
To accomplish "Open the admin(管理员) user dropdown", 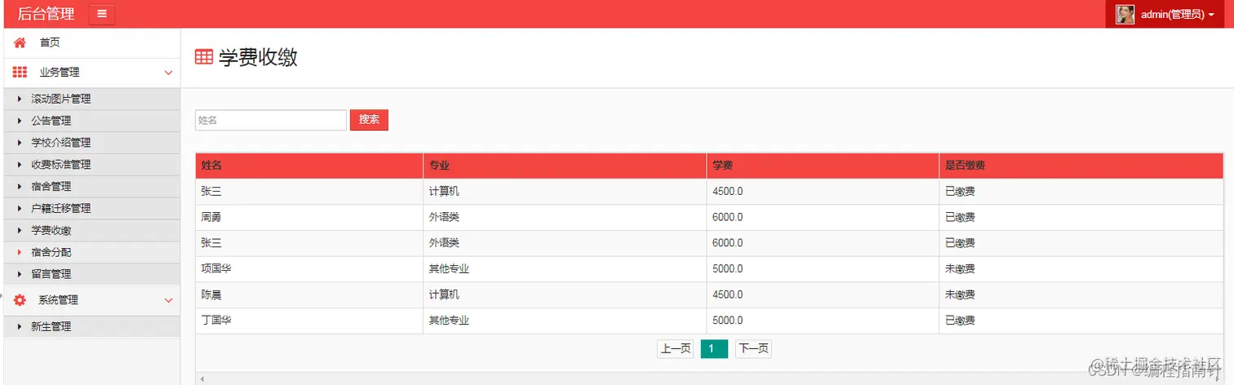I will [1165, 14].
